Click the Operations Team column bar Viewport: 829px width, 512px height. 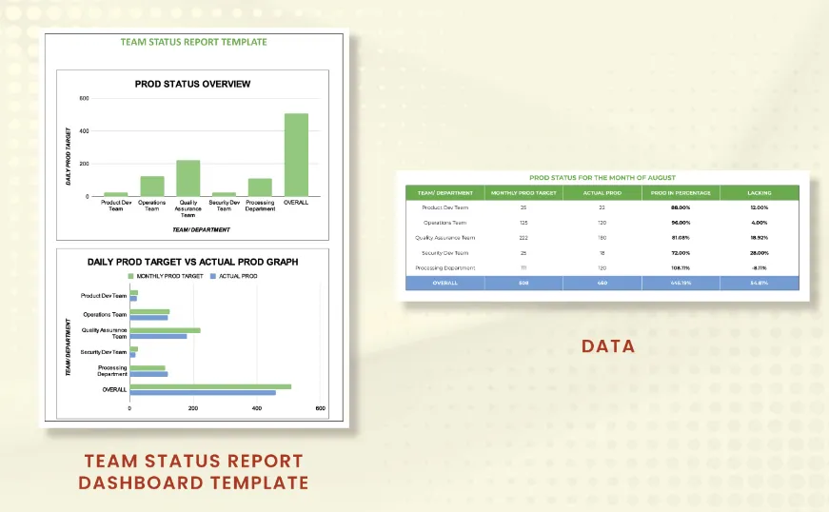coord(152,186)
